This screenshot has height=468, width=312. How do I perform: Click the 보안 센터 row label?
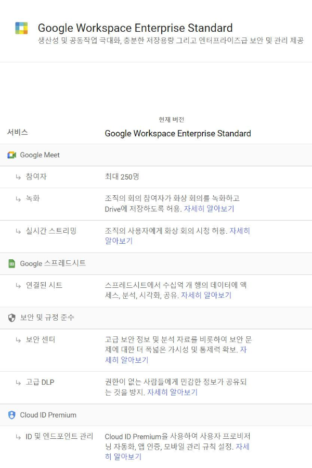[41, 339]
